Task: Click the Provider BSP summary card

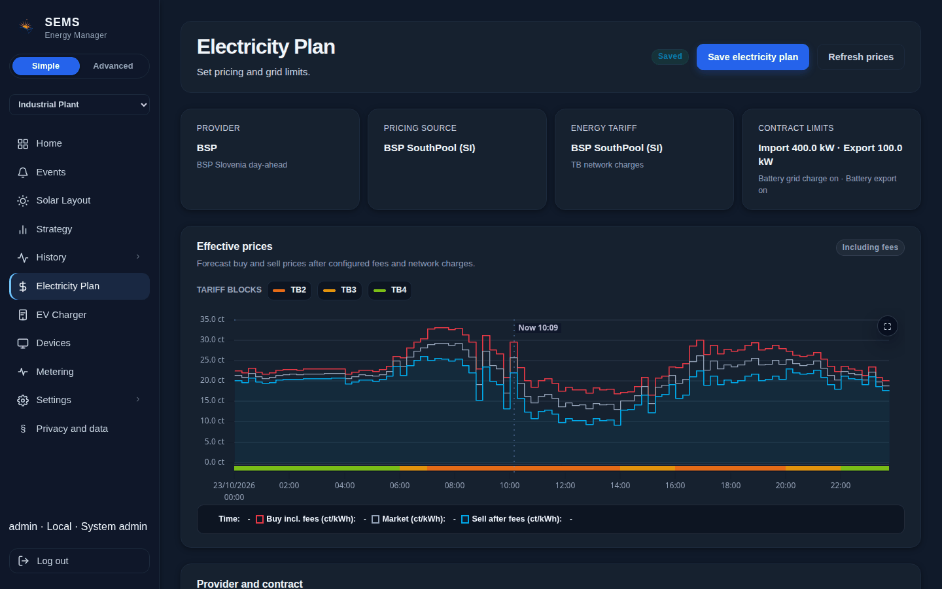Action: 270,159
